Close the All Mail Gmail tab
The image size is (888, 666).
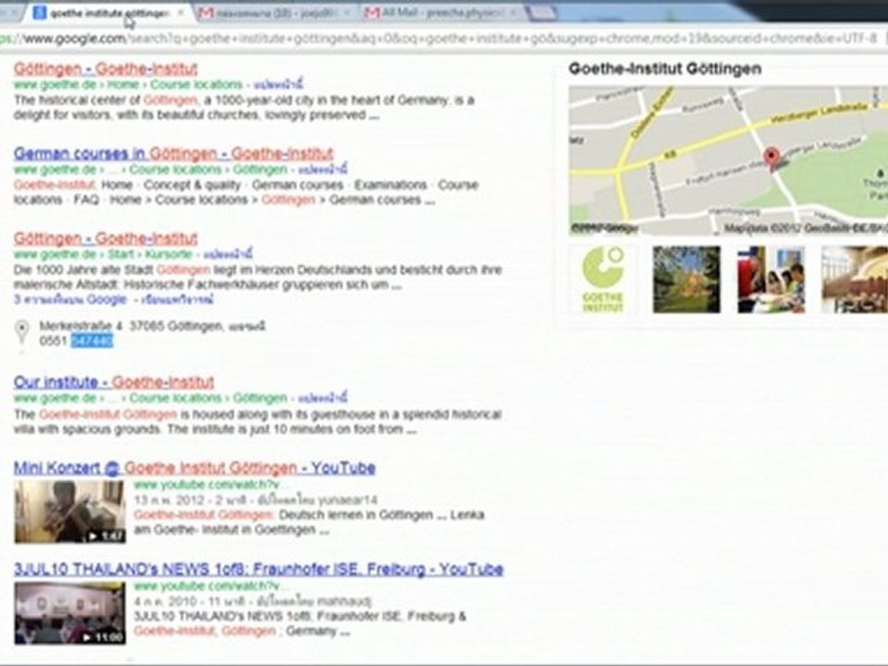[513, 13]
